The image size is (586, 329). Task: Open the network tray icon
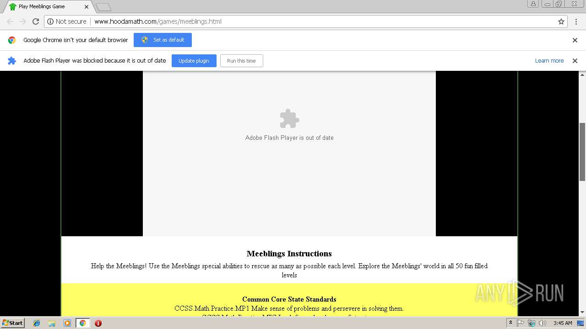click(x=532, y=323)
